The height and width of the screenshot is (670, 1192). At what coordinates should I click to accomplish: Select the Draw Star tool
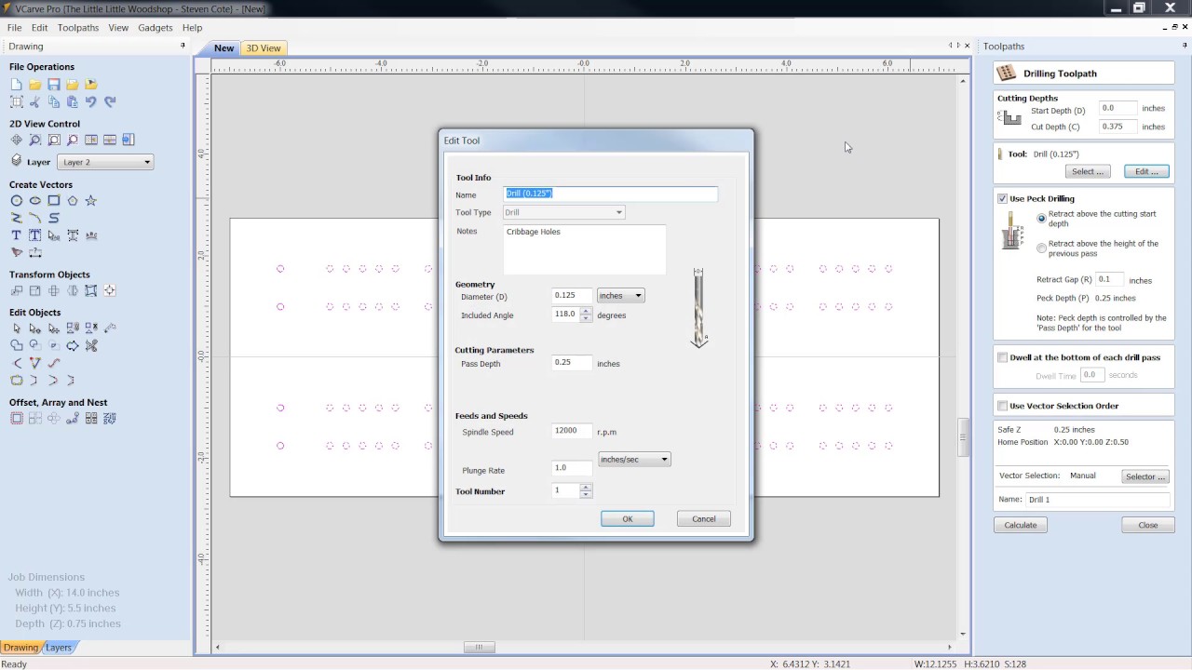point(90,201)
